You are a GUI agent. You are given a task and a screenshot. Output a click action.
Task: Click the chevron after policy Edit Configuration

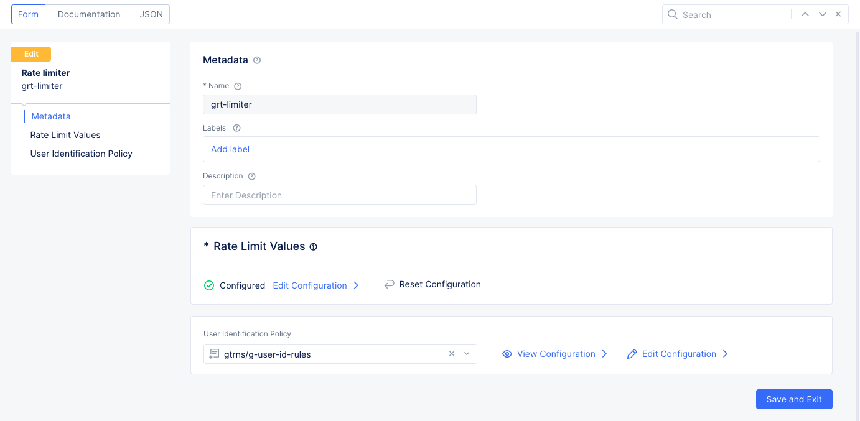click(x=725, y=354)
